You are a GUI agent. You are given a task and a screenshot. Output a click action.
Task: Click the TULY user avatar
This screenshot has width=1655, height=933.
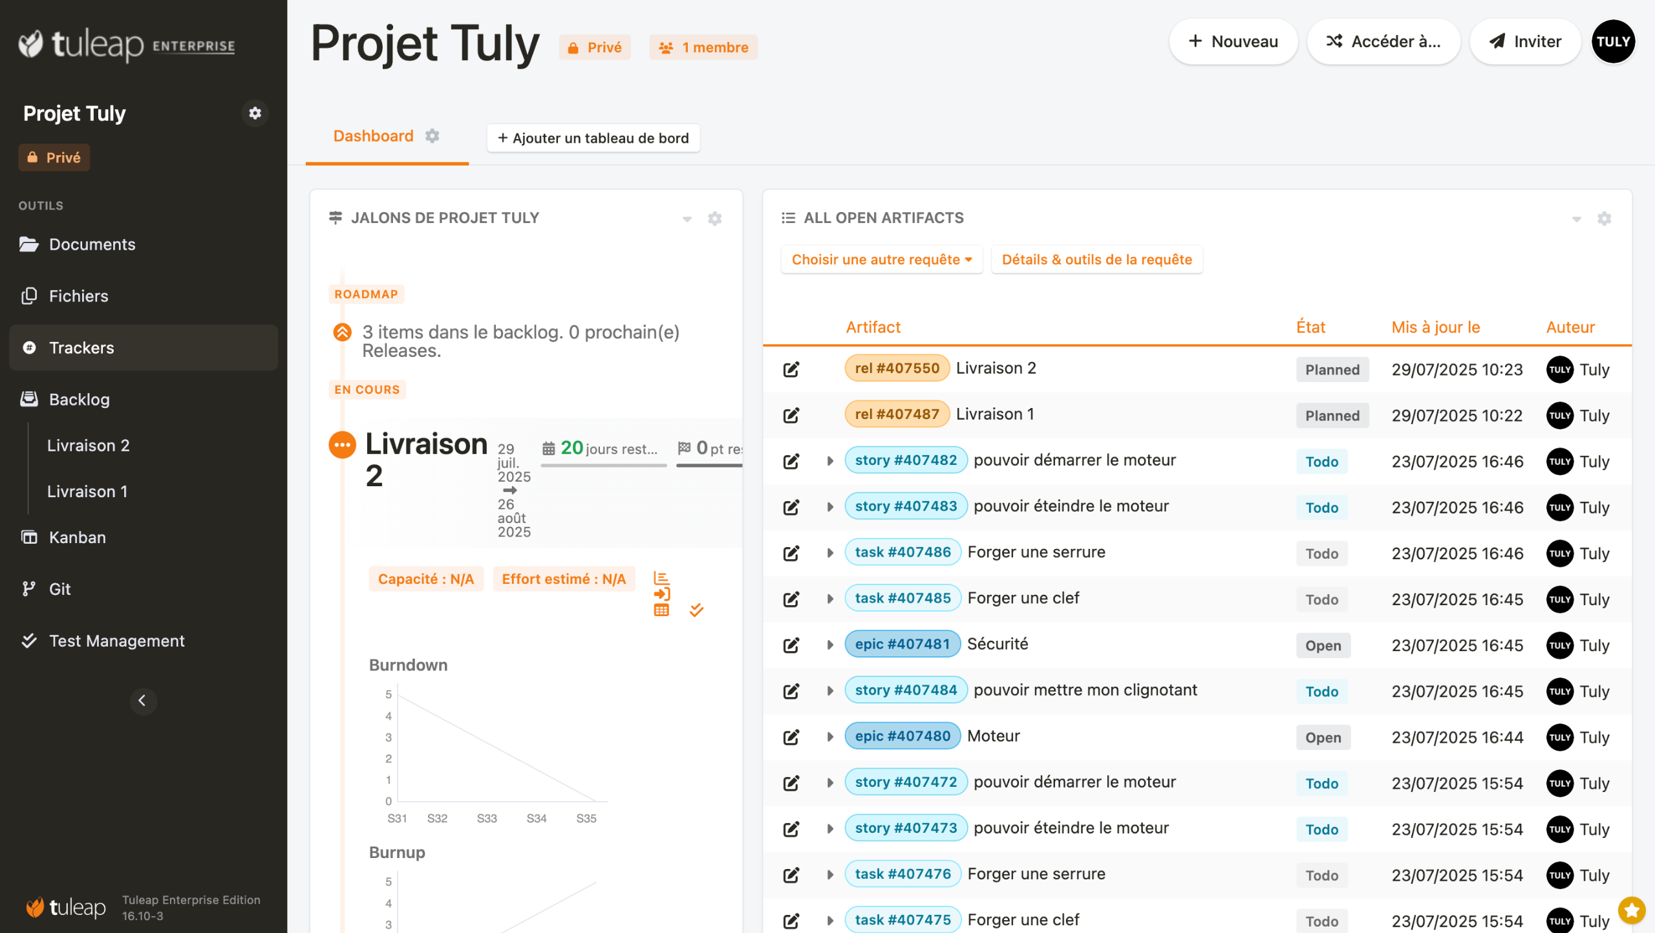click(1612, 42)
